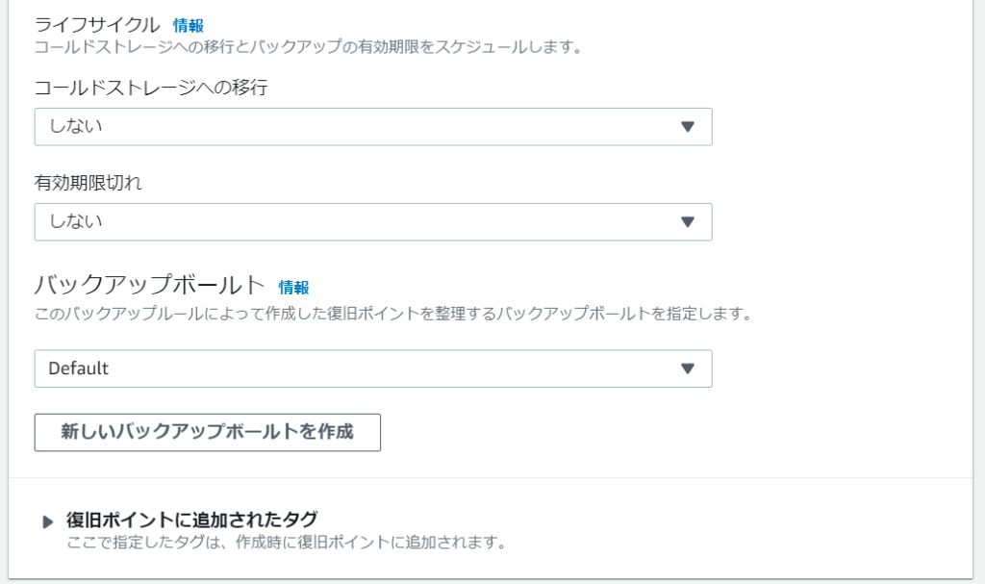Click the 新しいバックアップボールトを作成 button
Screen dimensions: 985x584
207,432
